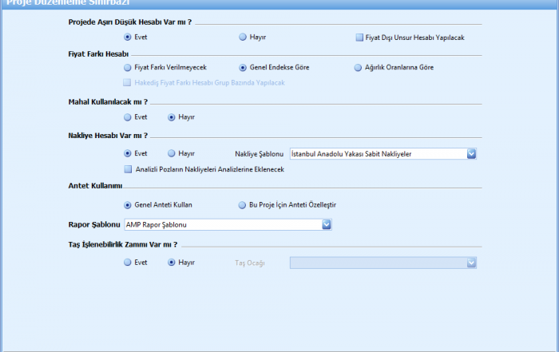Image resolution: width=559 pixels, height=352 pixels.
Task: Open the Taş Ocağı dropdown
Action: coord(471,262)
